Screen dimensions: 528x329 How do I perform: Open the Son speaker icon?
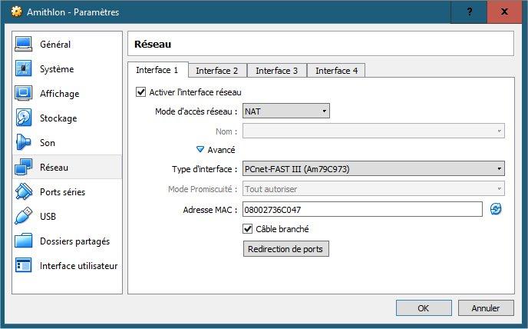(23, 142)
